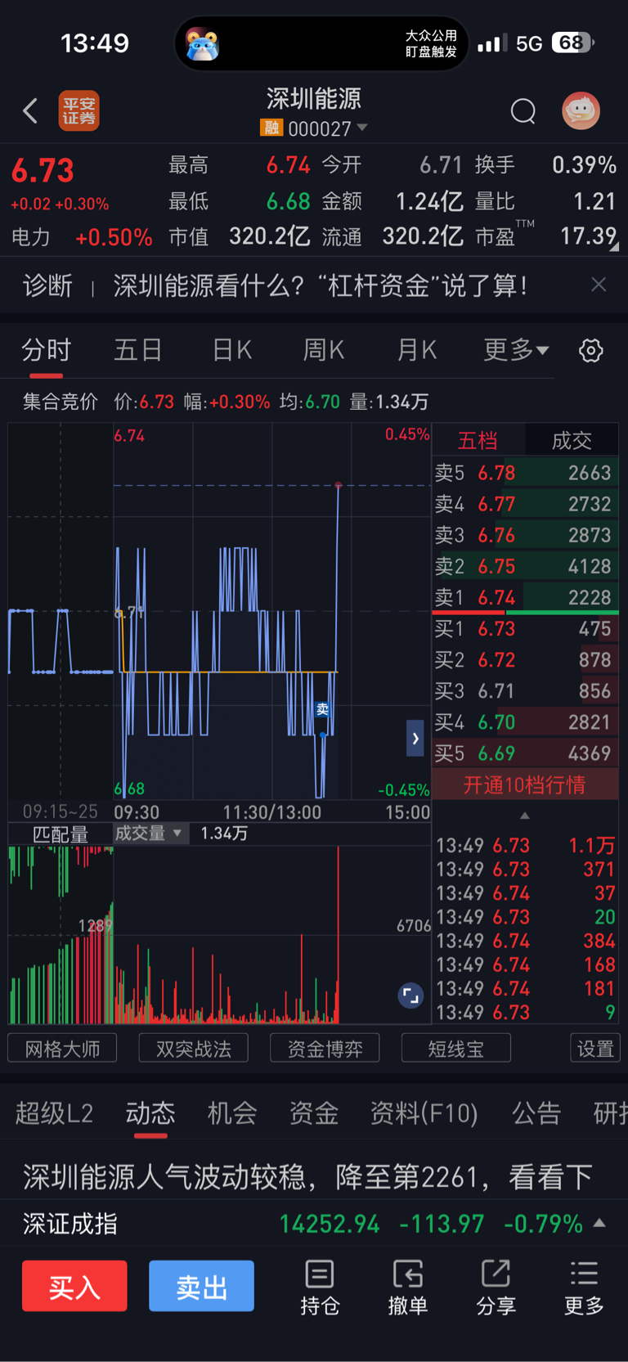The image size is (628, 1362).
Task: Tap the margin '融' badge icon
Action: click(271, 128)
